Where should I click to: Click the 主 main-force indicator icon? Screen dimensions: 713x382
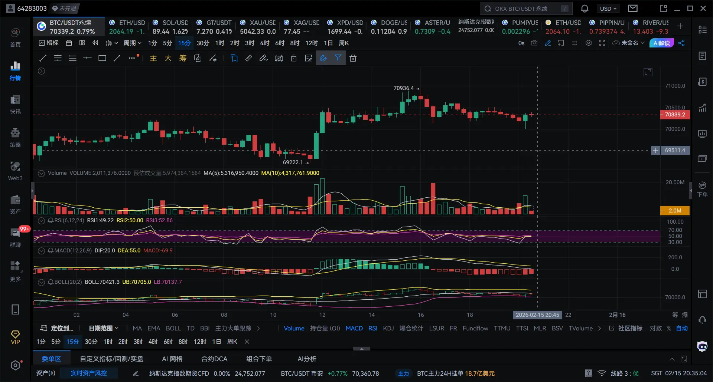153,58
